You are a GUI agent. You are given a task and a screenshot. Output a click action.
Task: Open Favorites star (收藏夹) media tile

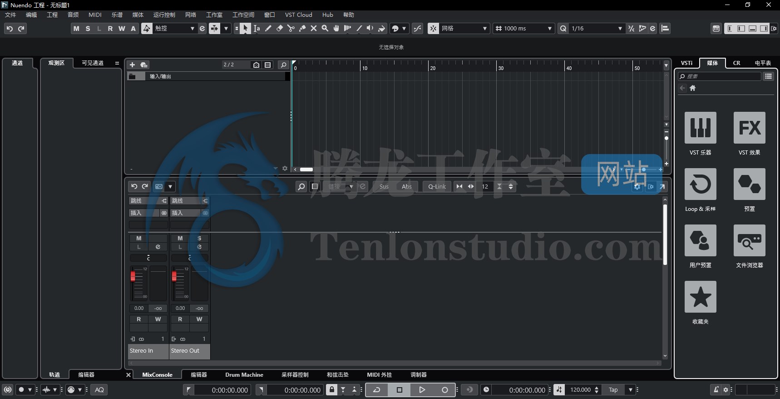pyautogui.click(x=700, y=297)
